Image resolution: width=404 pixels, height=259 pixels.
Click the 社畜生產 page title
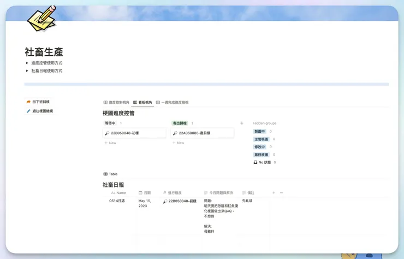click(44, 52)
